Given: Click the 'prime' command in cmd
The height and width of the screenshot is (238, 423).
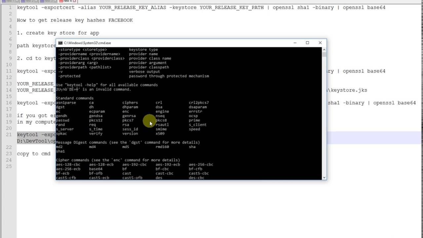Looking at the screenshot, I should point(194,120).
